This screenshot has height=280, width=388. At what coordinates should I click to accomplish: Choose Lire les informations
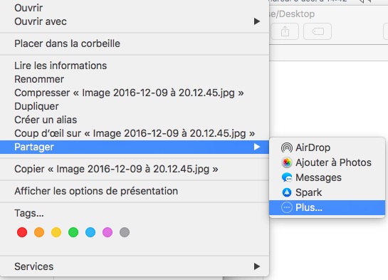[x=135, y=66]
